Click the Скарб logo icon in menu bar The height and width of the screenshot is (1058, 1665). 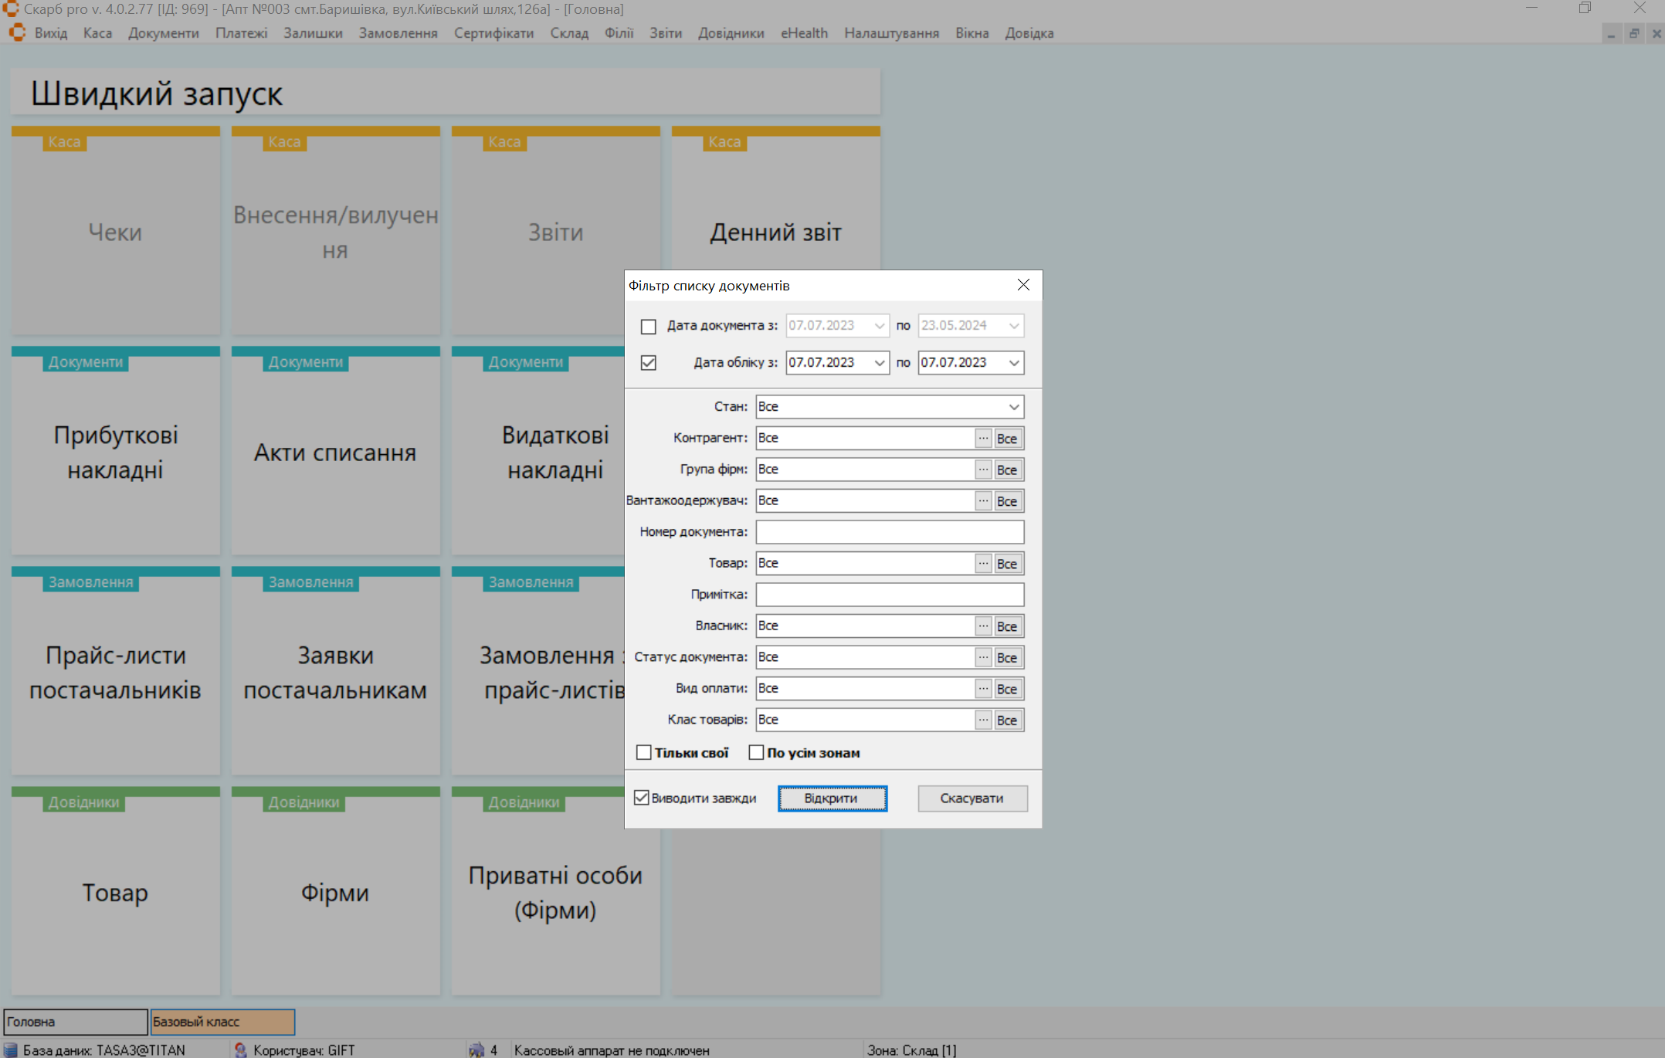click(17, 33)
